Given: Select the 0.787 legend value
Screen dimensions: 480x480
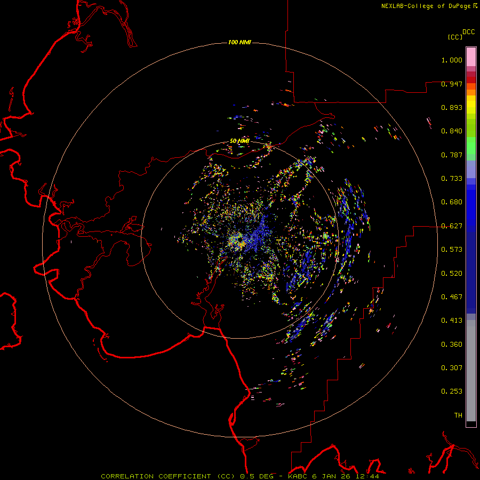Looking at the screenshot, I should pos(452,155).
